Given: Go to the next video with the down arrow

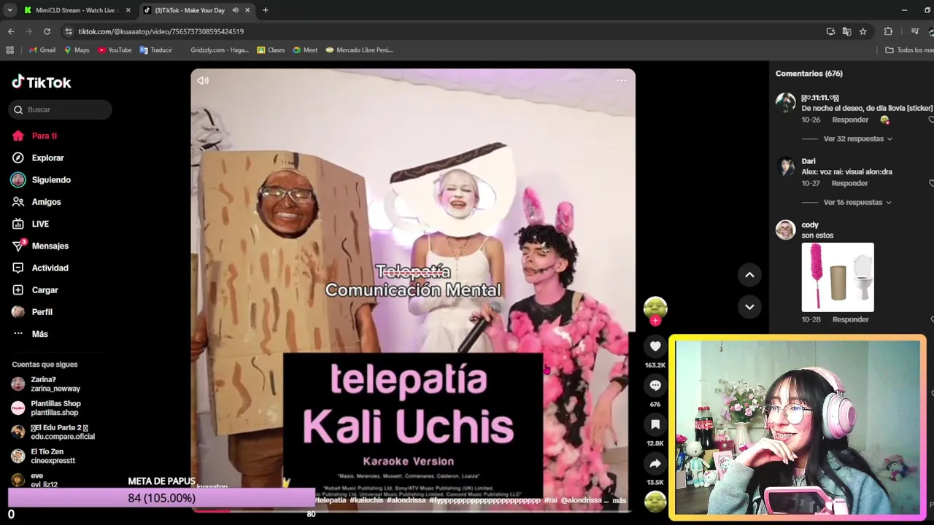Looking at the screenshot, I should coord(749,307).
